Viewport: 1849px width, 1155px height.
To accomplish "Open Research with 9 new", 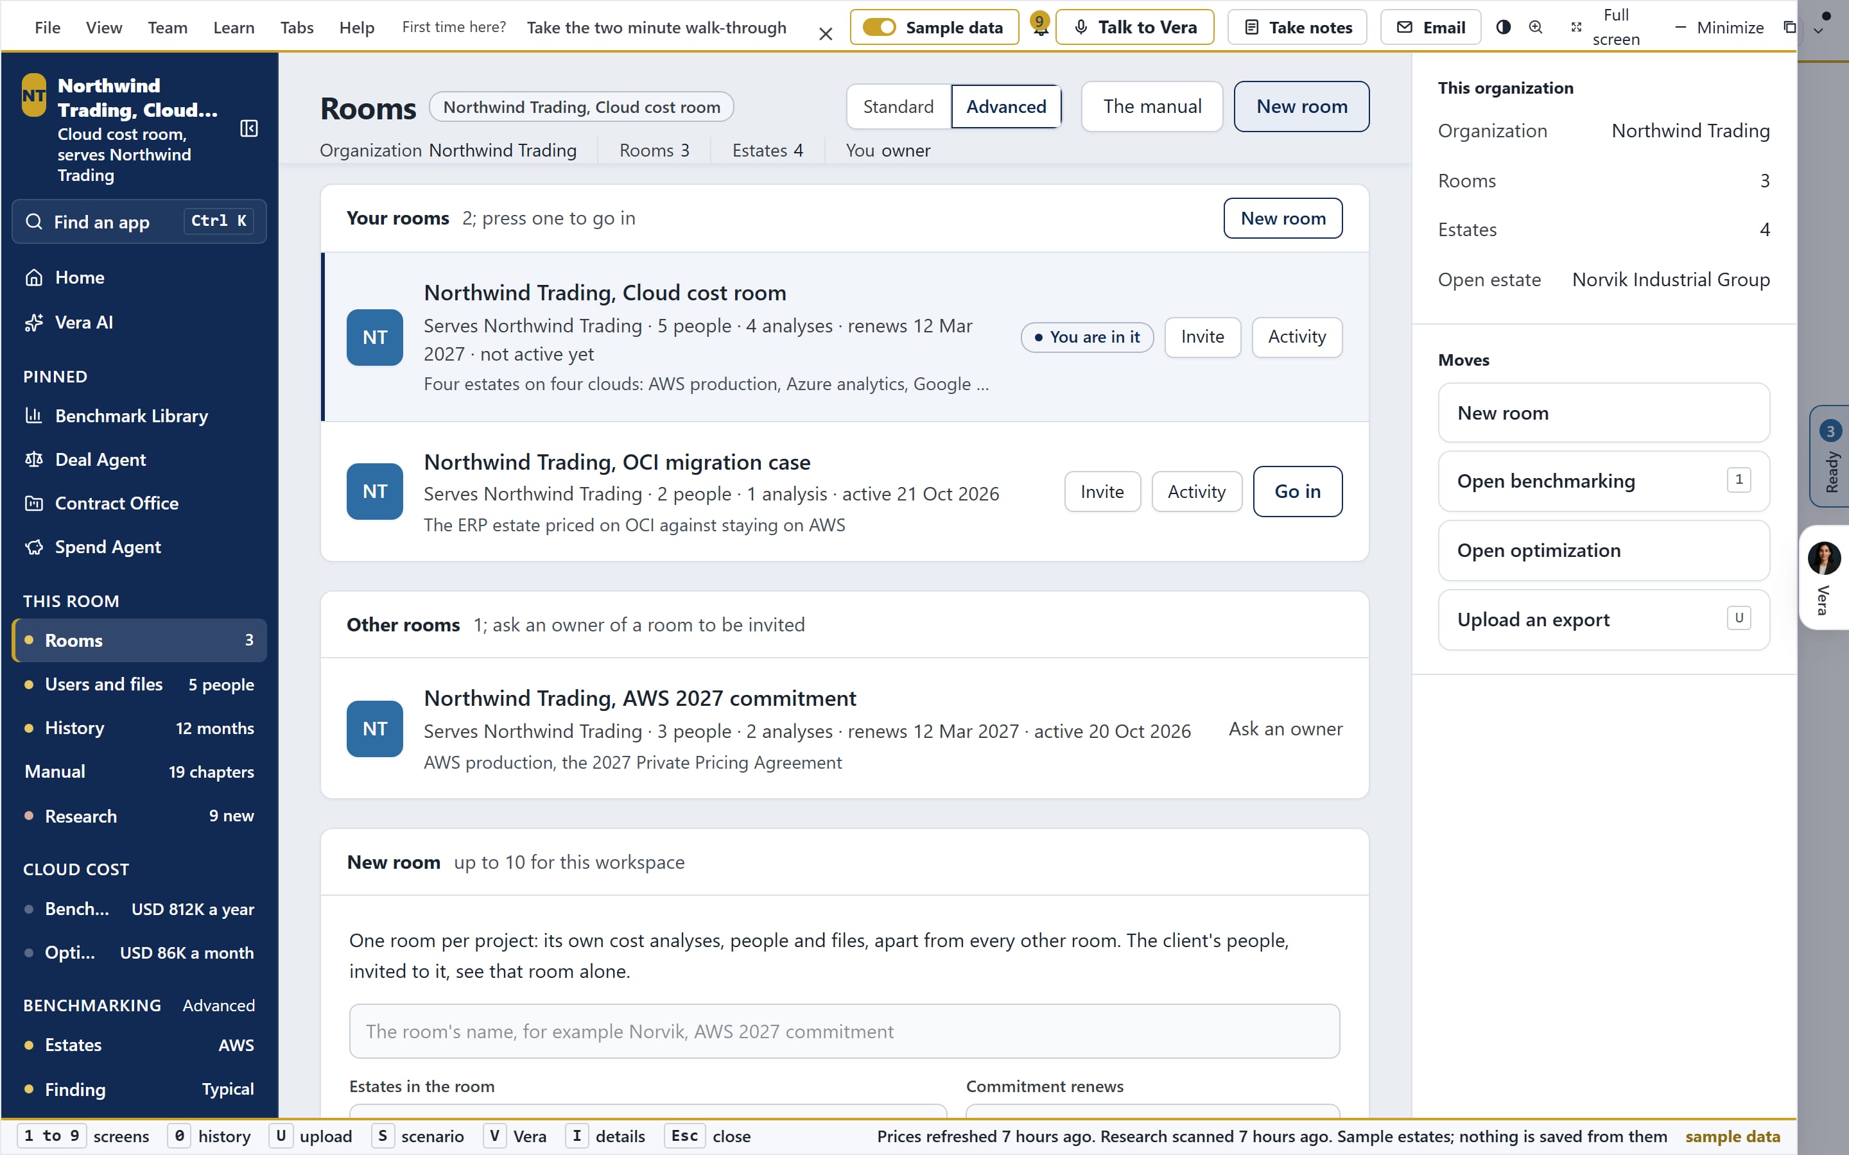I will point(140,816).
